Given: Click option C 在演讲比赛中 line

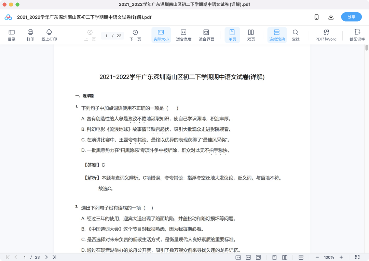Looking at the screenshot, I should (x=155, y=140).
